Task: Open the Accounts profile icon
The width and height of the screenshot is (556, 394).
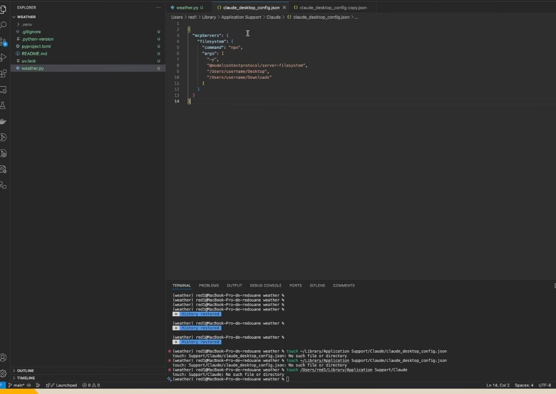Action: coord(3,358)
